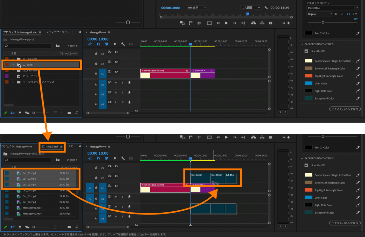Open the button editor plus in upper screenshot

pyautogui.click(x=289, y=23)
